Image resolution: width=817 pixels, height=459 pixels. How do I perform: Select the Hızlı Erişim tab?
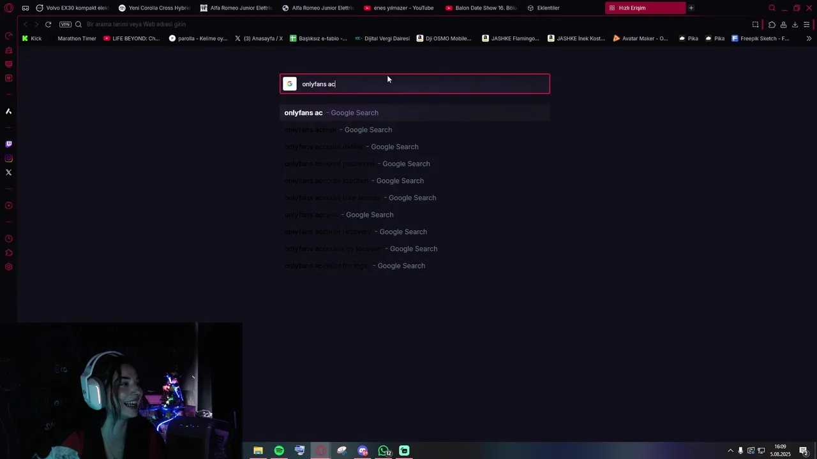pos(645,8)
